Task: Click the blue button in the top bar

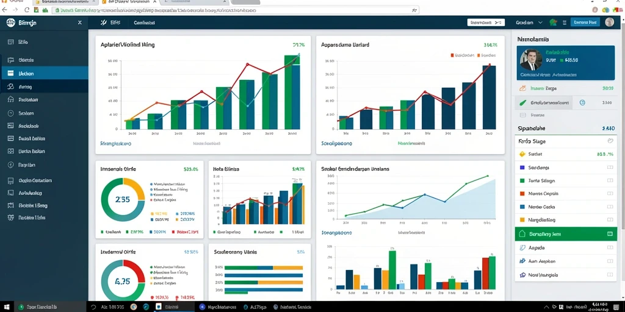Action: click(585, 23)
